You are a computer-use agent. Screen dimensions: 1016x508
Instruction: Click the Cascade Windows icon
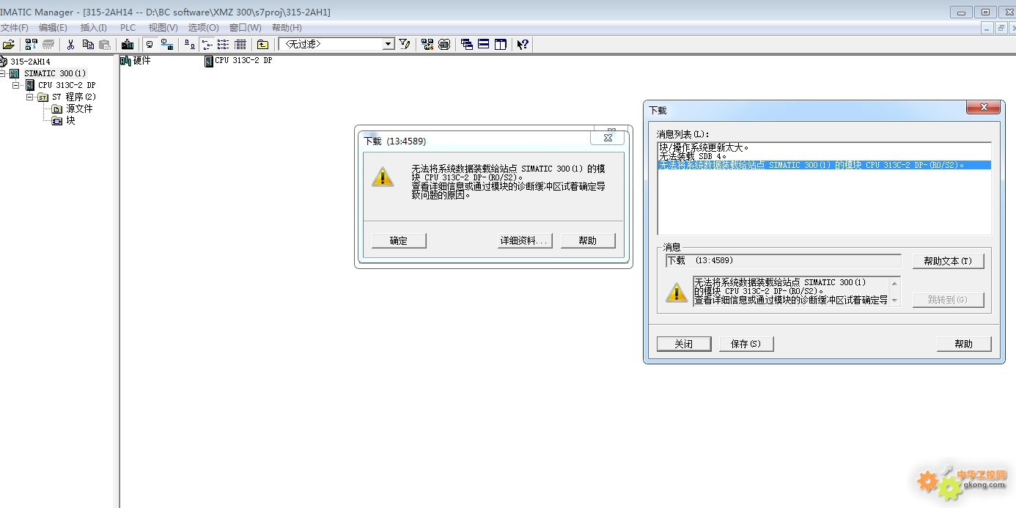[x=467, y=45]
